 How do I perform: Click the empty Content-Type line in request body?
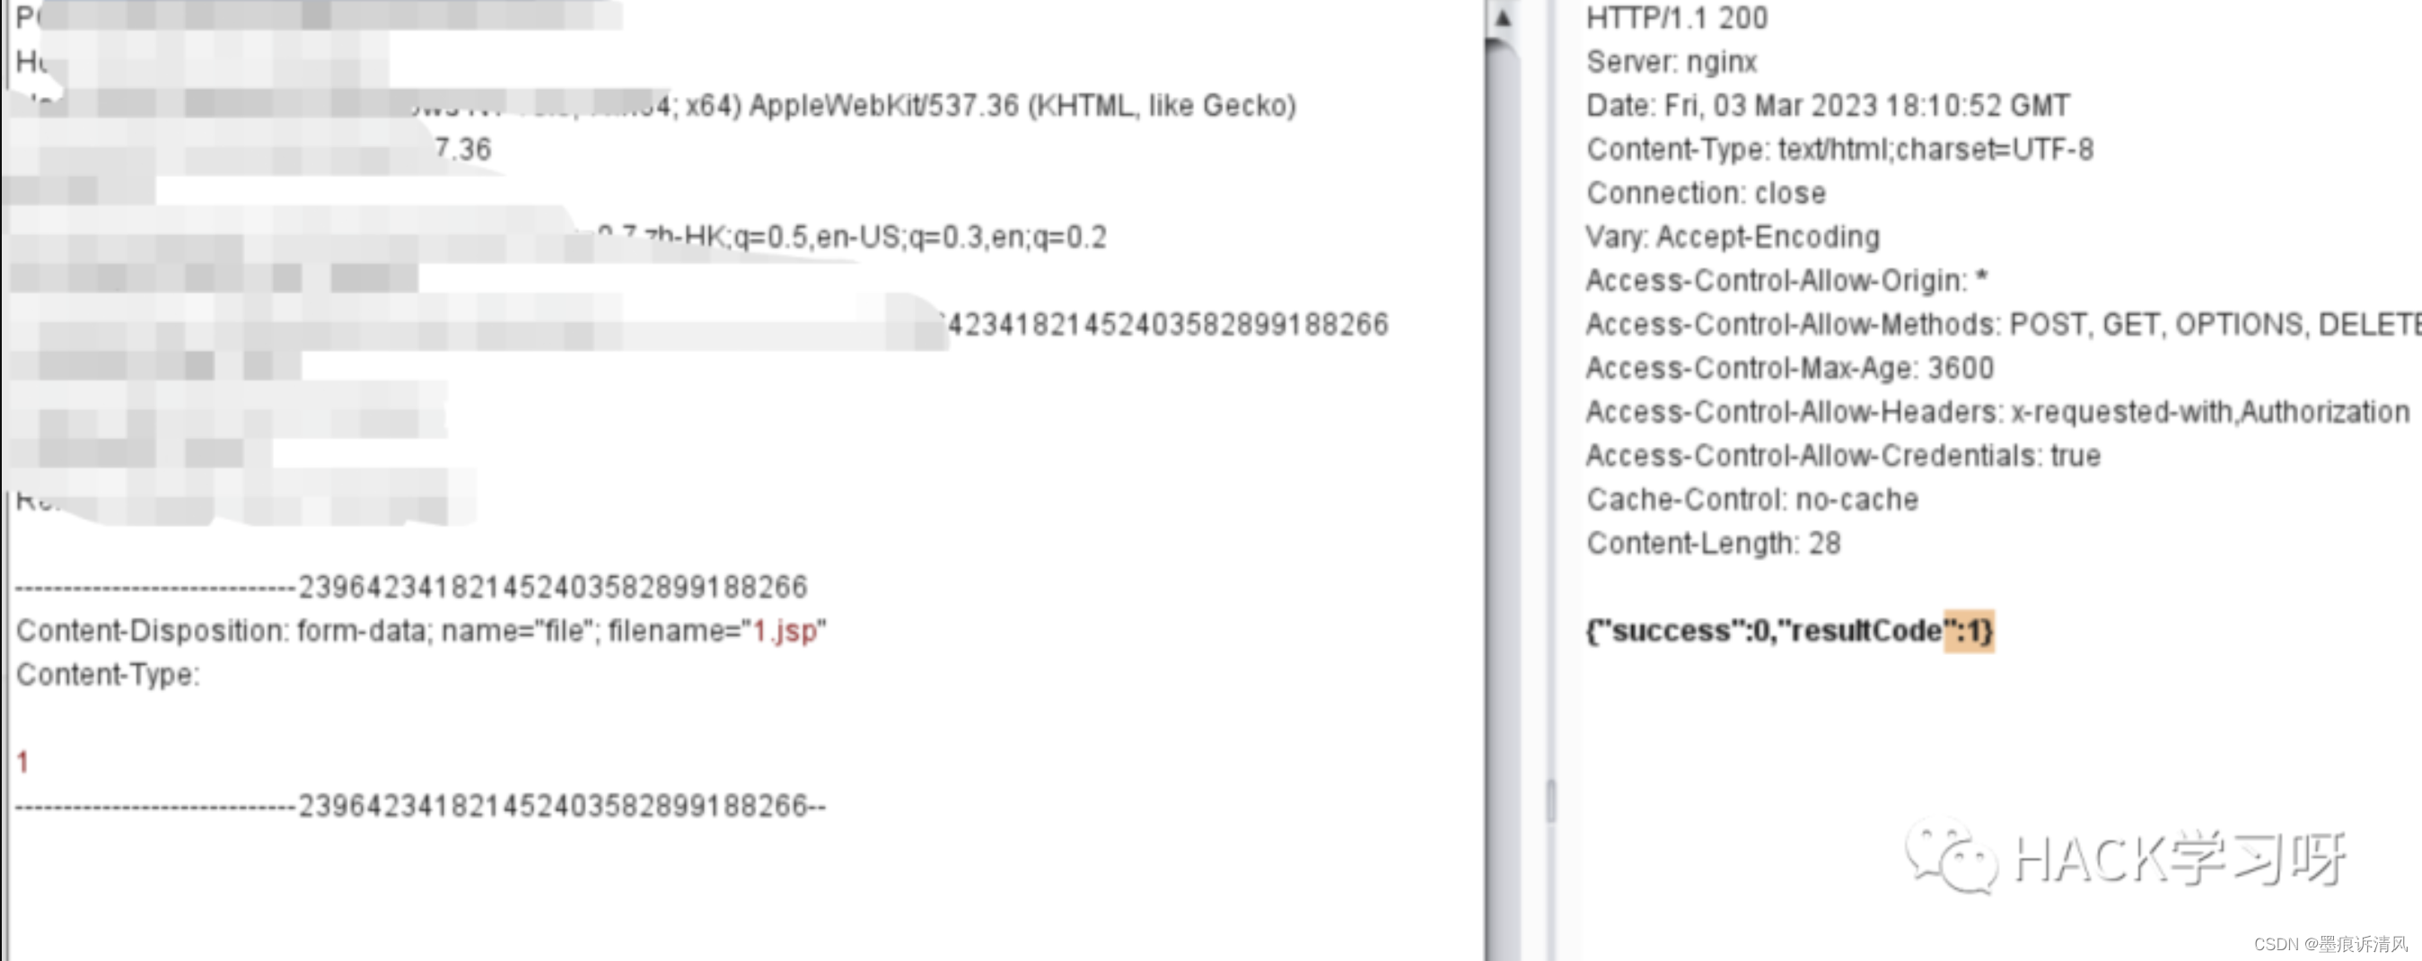pyautogui.click(x=108, y=675)
